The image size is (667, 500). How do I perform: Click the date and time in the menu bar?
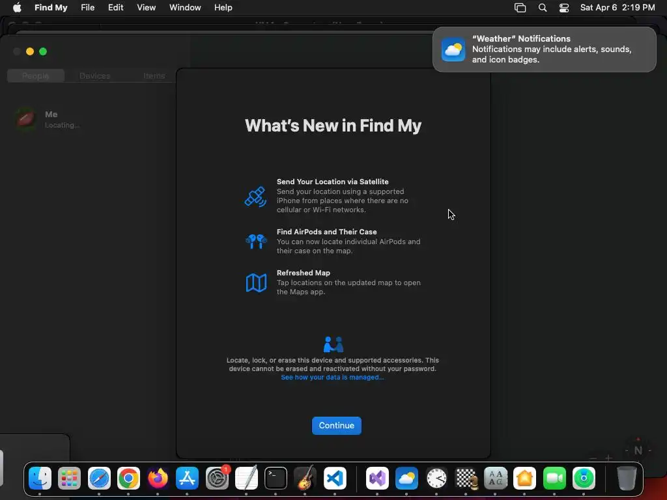point(617,7)
